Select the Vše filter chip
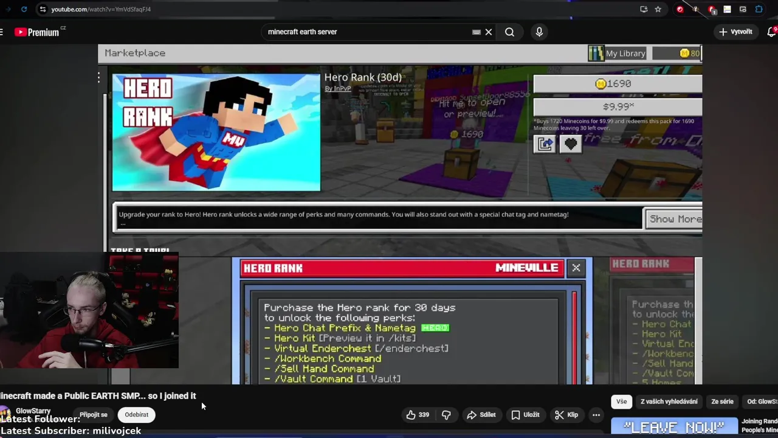This screenshot has height=438, width=778. click(x=621, y=401)
